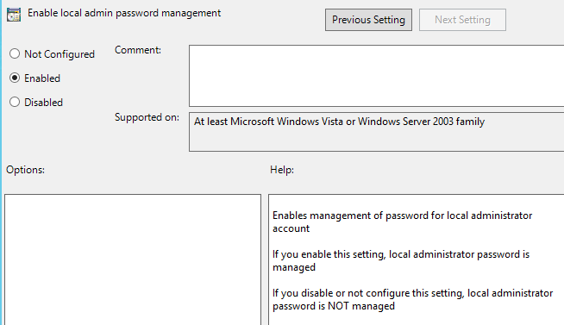Click the Next Setting button
The height and width of the screenshot is (325, 564).
[x=462, y=20]
